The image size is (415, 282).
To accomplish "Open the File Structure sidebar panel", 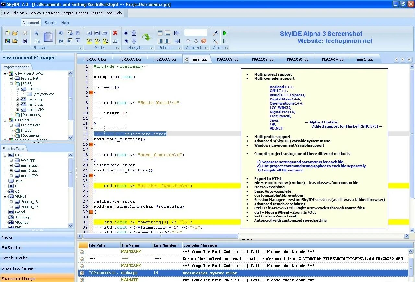I will [x=37, y=248].
